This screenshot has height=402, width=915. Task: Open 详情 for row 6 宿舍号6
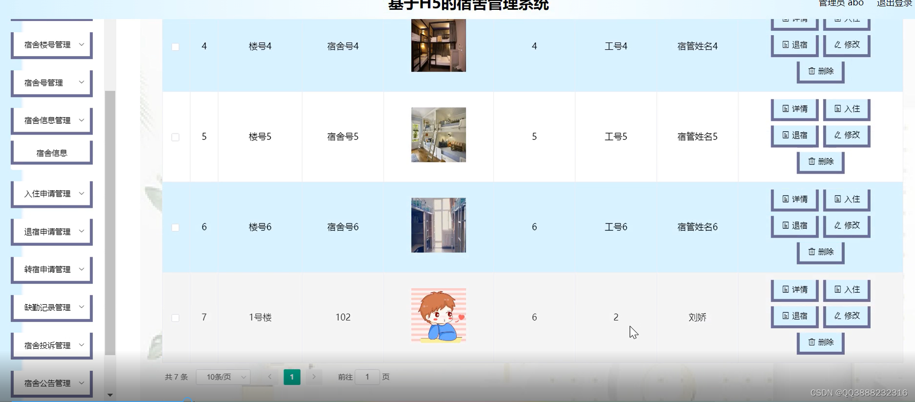tap(794, 199)
